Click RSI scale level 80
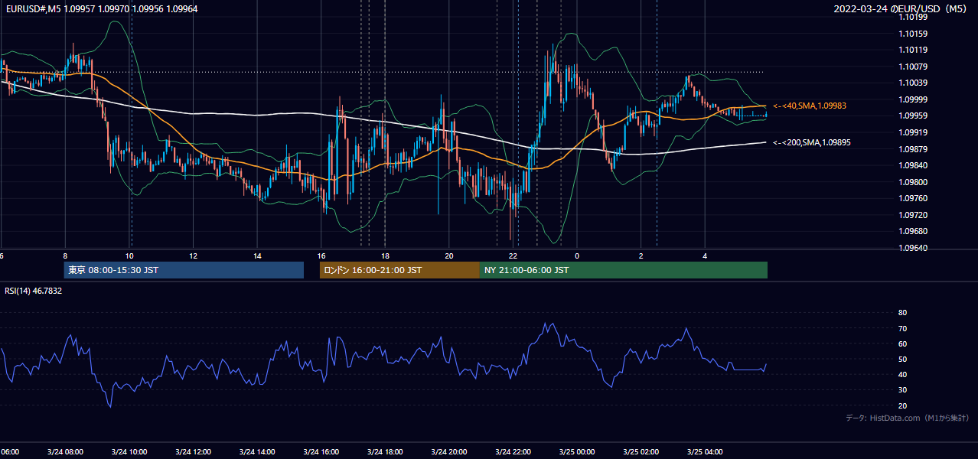 (902, 313)
